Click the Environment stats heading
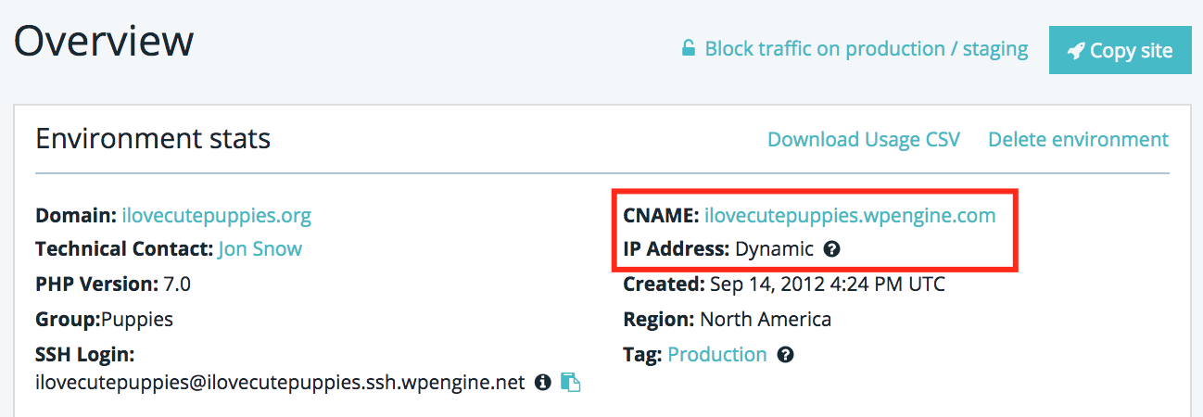The image size is (1203, 417). [153, 139]
